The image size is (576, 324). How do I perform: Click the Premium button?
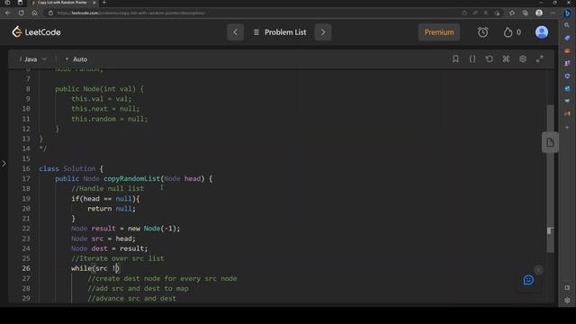439,32
